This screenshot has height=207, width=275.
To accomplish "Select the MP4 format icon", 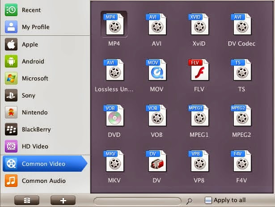I will [114, 24].
